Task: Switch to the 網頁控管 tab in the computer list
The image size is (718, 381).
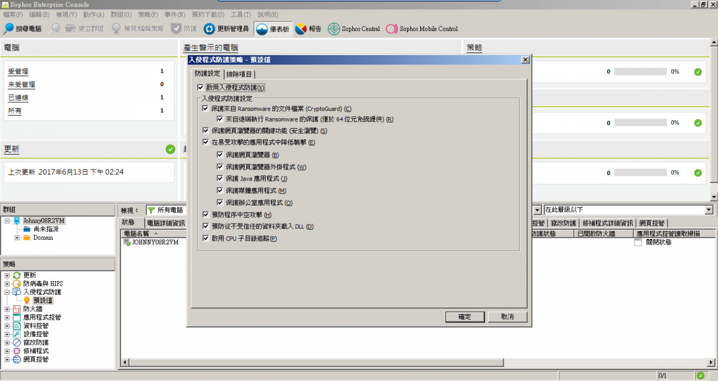Action: (x=652, y=223)
